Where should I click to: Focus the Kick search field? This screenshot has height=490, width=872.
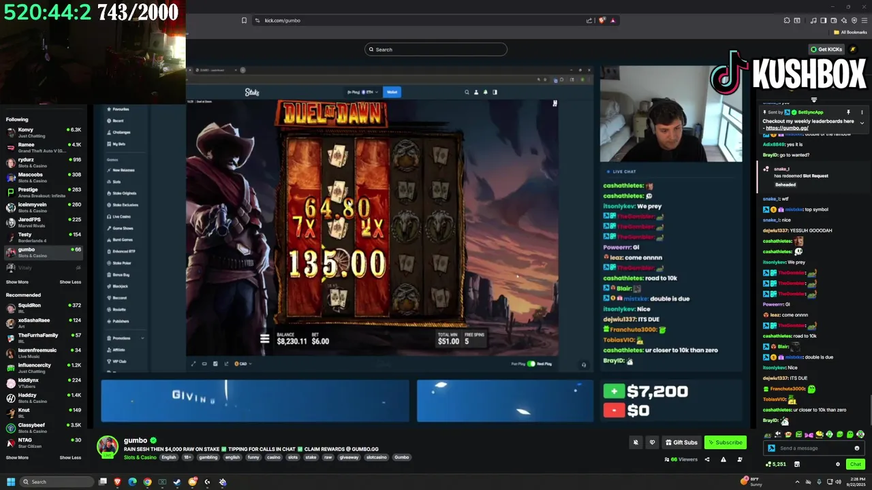point(436,49)
